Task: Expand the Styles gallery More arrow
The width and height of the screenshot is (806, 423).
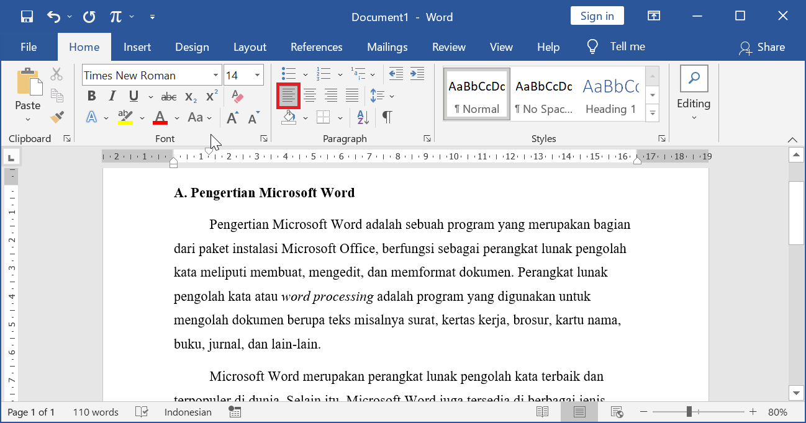Action: (x=652, y=114)
